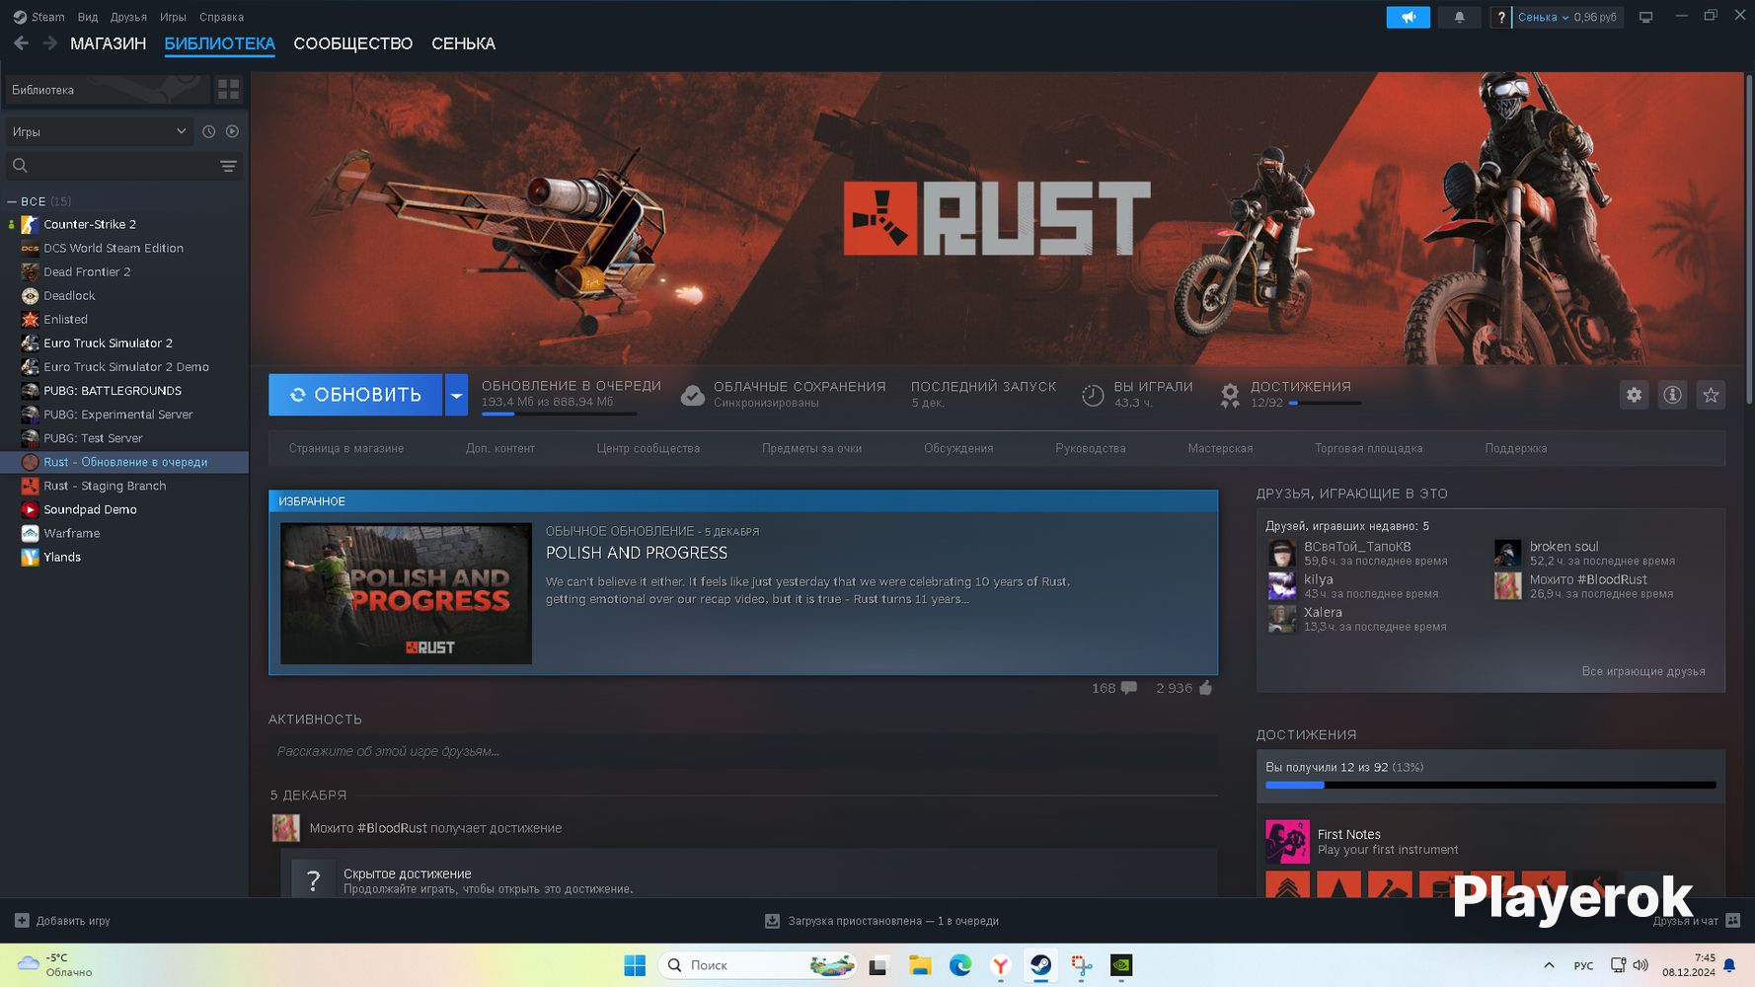This screenshot has height=987, width=1755.
Task: Open the Мастерская link
Action: pyautogui.click(x=1220, y=448)
